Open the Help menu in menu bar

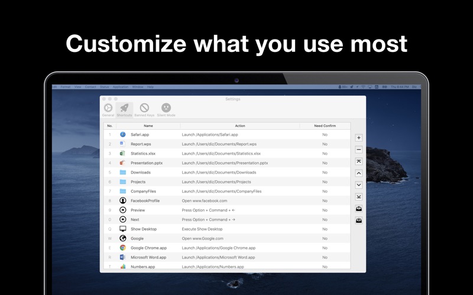[x=150, y=87]
